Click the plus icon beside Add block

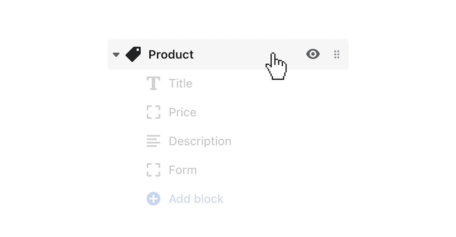click(153, 198)
